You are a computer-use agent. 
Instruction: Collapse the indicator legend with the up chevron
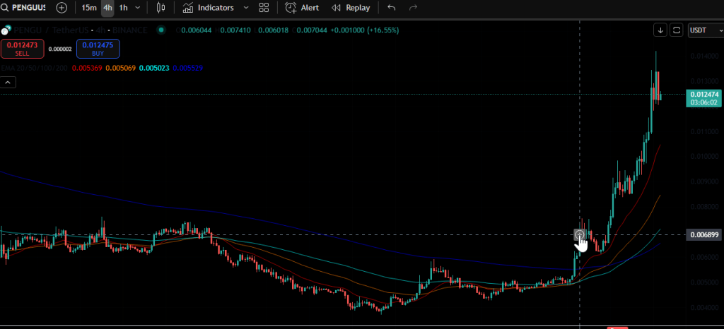pos(8,83)
